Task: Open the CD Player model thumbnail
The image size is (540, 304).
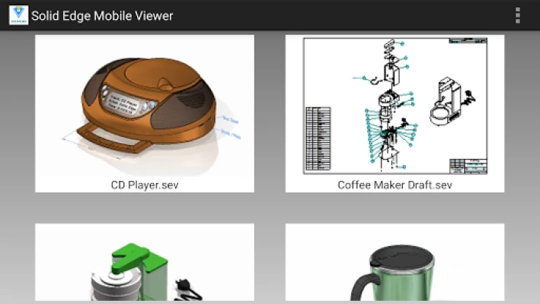Action: [144, 105]
